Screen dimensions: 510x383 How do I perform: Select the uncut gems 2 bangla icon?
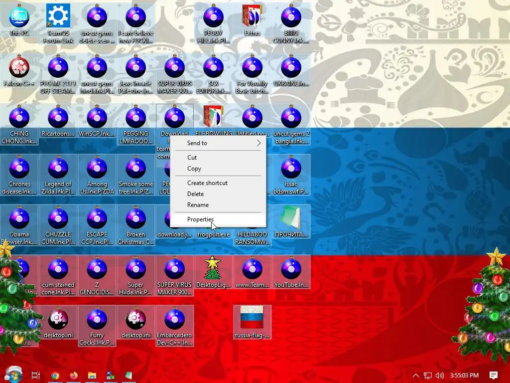click(291, 124)
